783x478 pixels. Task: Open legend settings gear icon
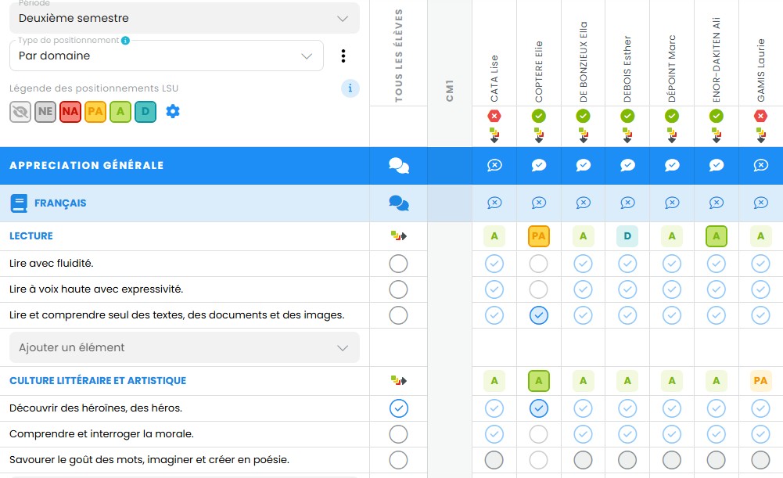point(173,112)
